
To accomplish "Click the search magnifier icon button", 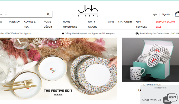I will (x=49, y=14).
